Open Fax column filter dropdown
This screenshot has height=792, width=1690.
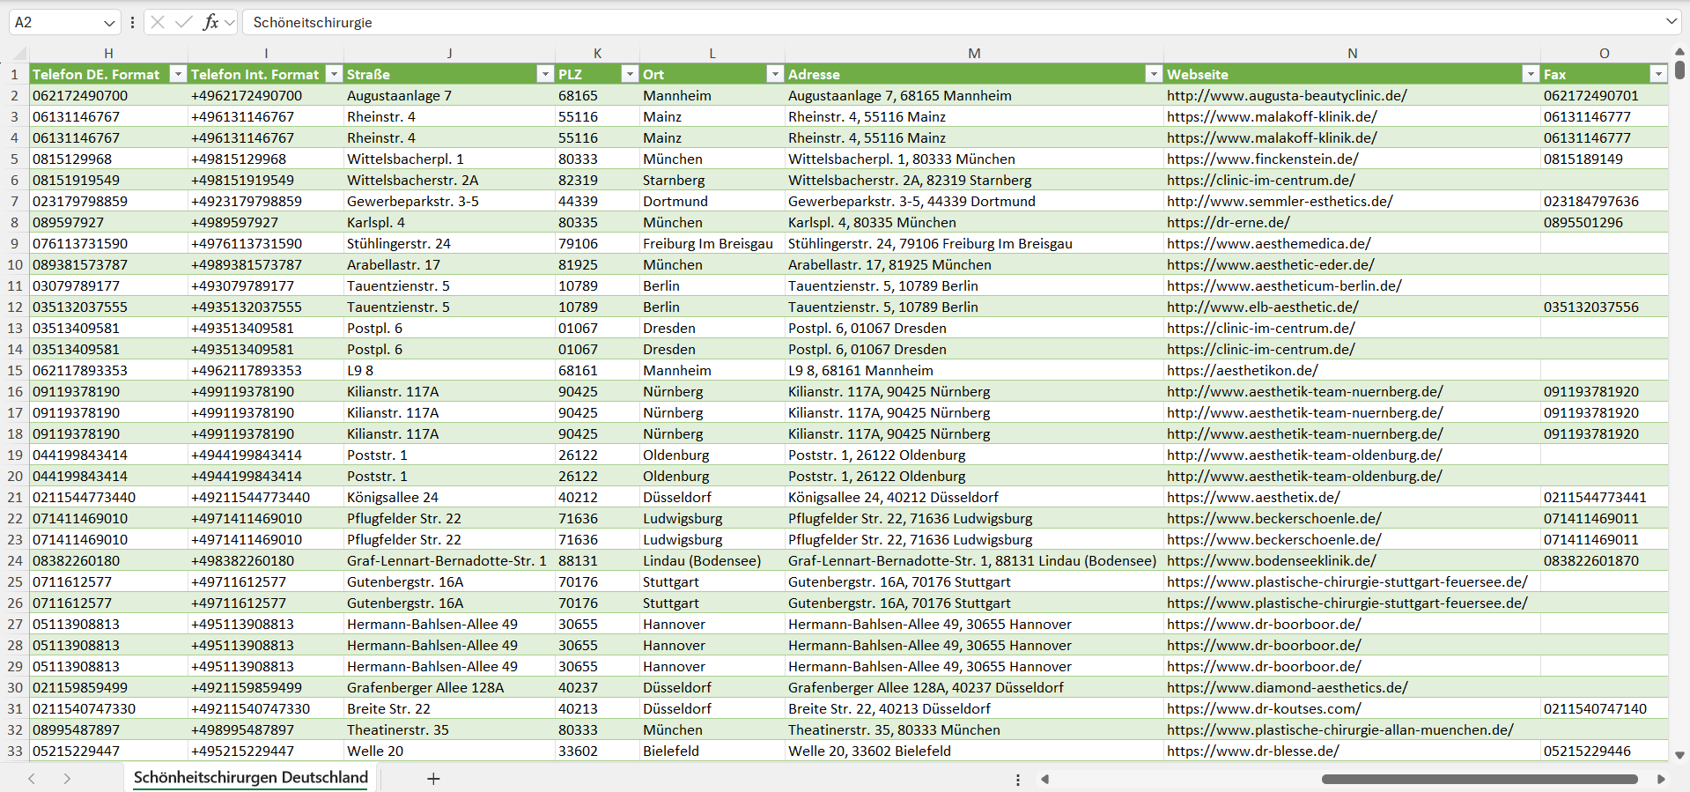tap(1658, 74)
